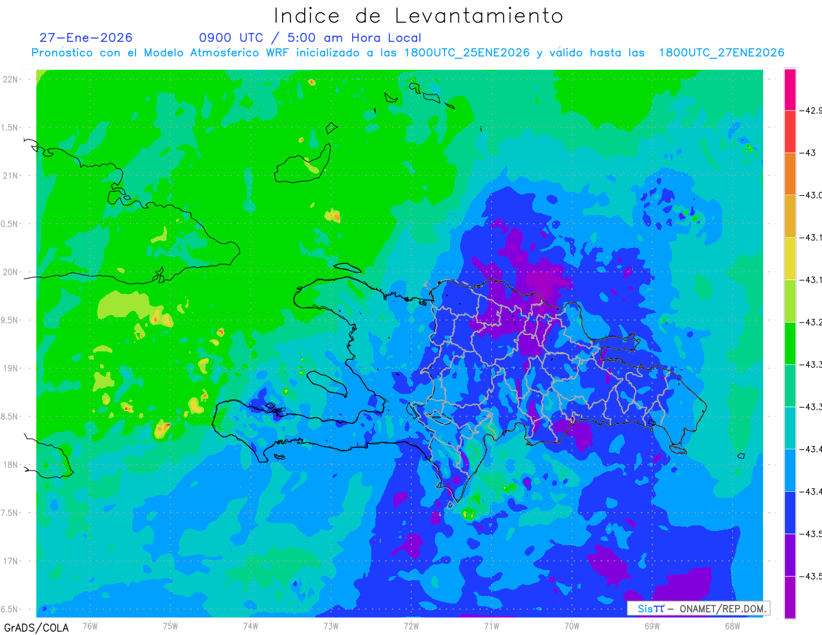Click the '75W' longitude label

pos(170,625)
